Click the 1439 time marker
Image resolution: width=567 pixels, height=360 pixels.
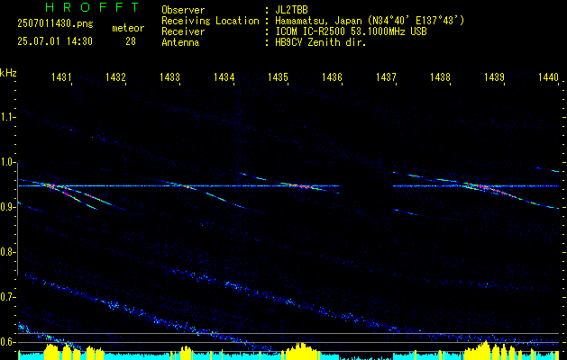pyautogui.click(x=494, y=76)
